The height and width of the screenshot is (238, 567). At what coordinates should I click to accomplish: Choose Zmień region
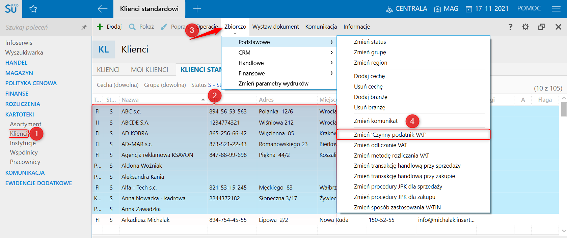[371, 63]
